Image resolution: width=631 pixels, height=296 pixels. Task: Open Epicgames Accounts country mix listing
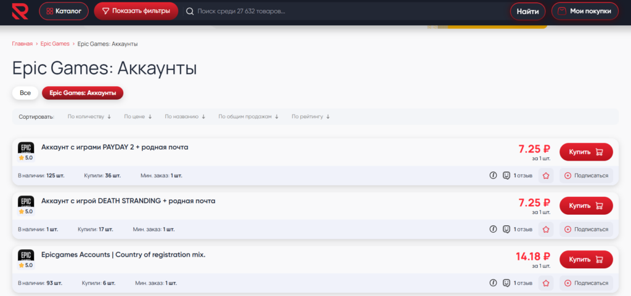[x=123, y=255]
